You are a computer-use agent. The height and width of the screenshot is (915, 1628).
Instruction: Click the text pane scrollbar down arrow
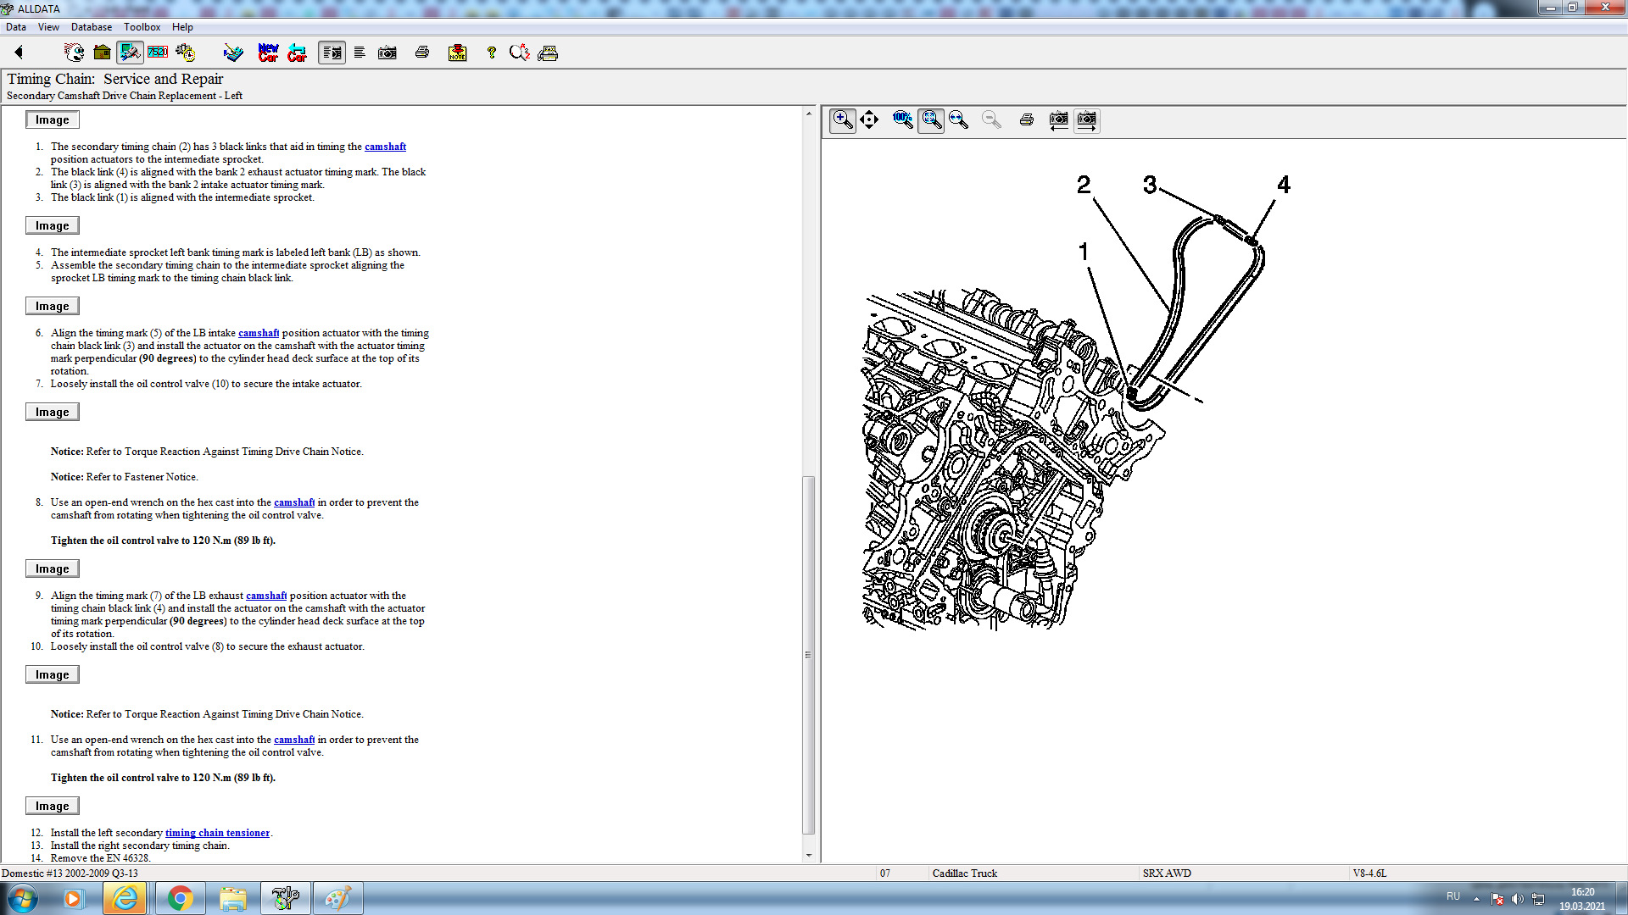[x=808, y=856]
